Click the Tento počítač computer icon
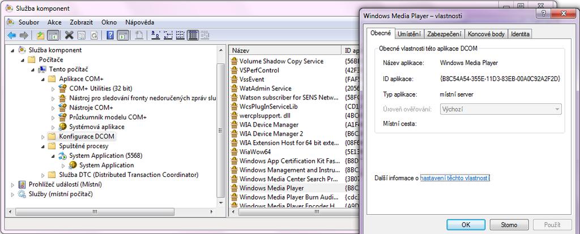This screenshot has height=234, width=580. [43, 69]
